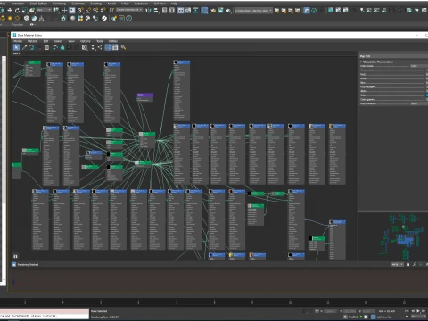Click Lay Out Children icon
The image size is (428, 321).
pos(100,47)
